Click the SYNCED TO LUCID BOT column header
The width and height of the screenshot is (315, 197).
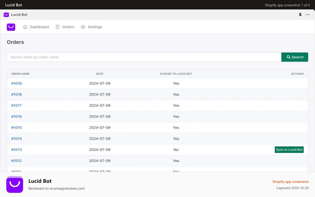click(176, 74)
